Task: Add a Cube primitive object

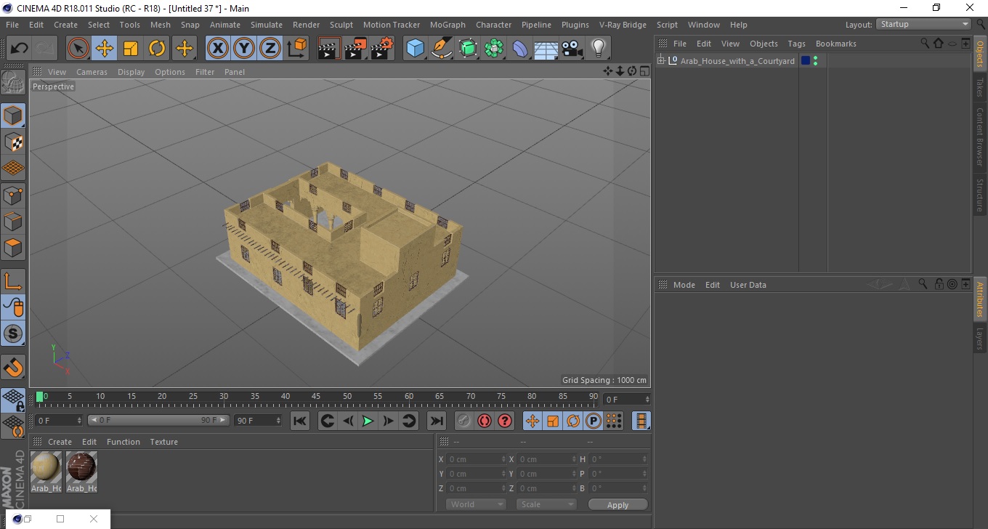Action: coord(416,49)
